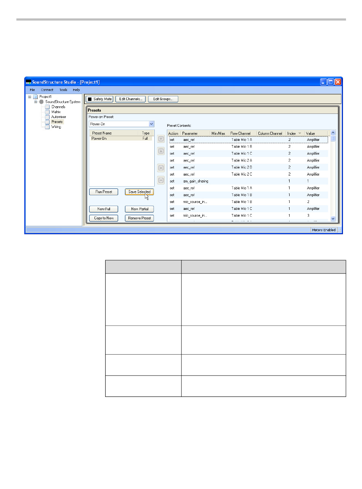Click the Row Channel column header
Viewport: 362px width, 489px height.
coord(243,133)
